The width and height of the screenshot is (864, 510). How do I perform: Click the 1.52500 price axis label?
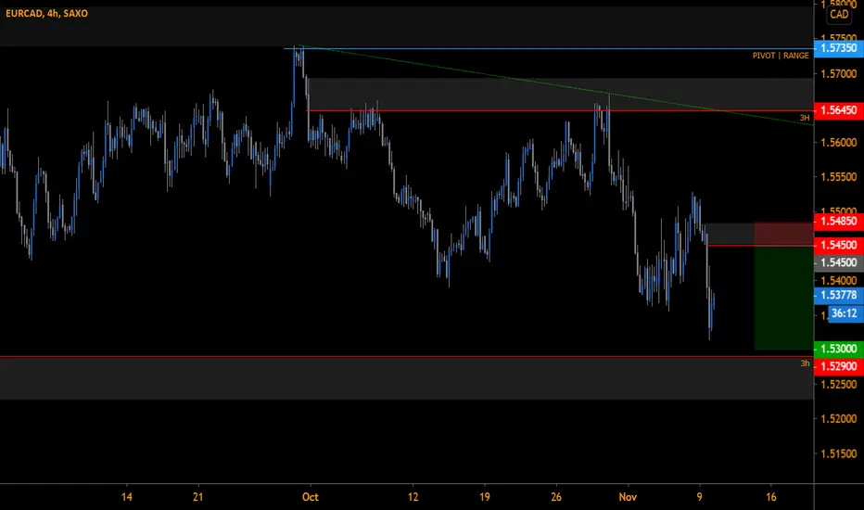click(x=839, y=384)
